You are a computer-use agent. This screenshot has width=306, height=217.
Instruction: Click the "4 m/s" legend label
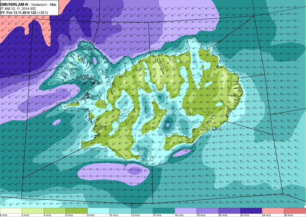pyautogui.click(x=47, y=215)
